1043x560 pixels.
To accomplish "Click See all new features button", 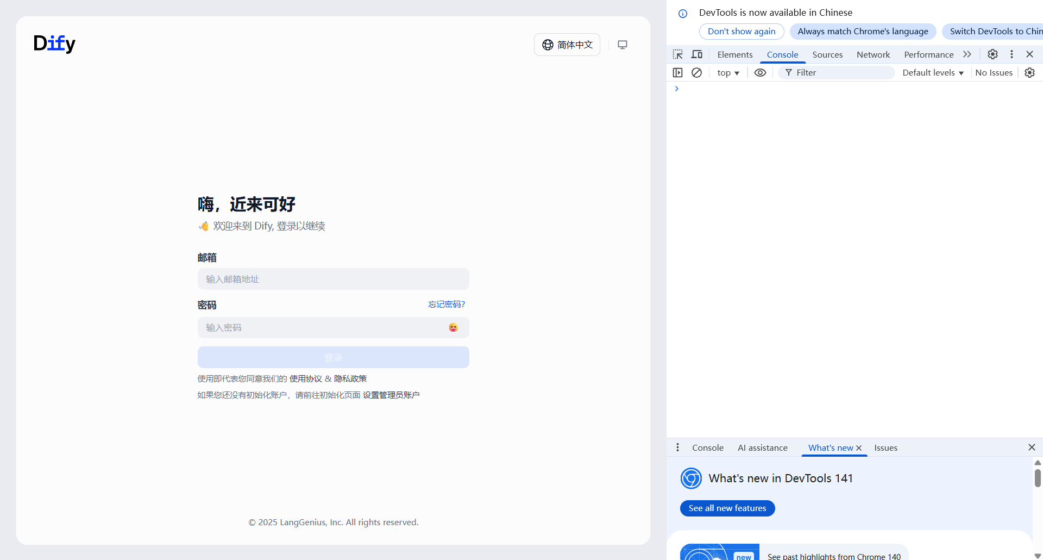I will pyautogui.click(x=727, y=508).
